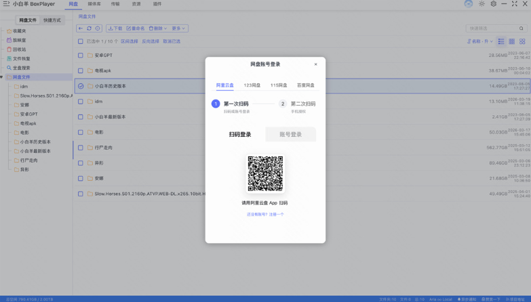Select 行尸走肉 folder in sidebar tree

pyautogui.click(x=26, y=160)
